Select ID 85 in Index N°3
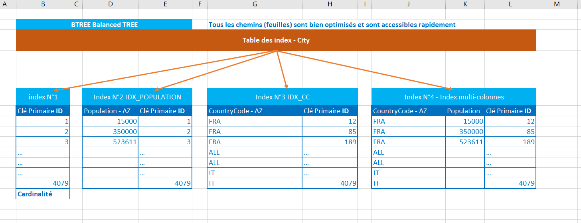Image resolution: width=581 pixels, height=223 pixels. coord(330,132)
